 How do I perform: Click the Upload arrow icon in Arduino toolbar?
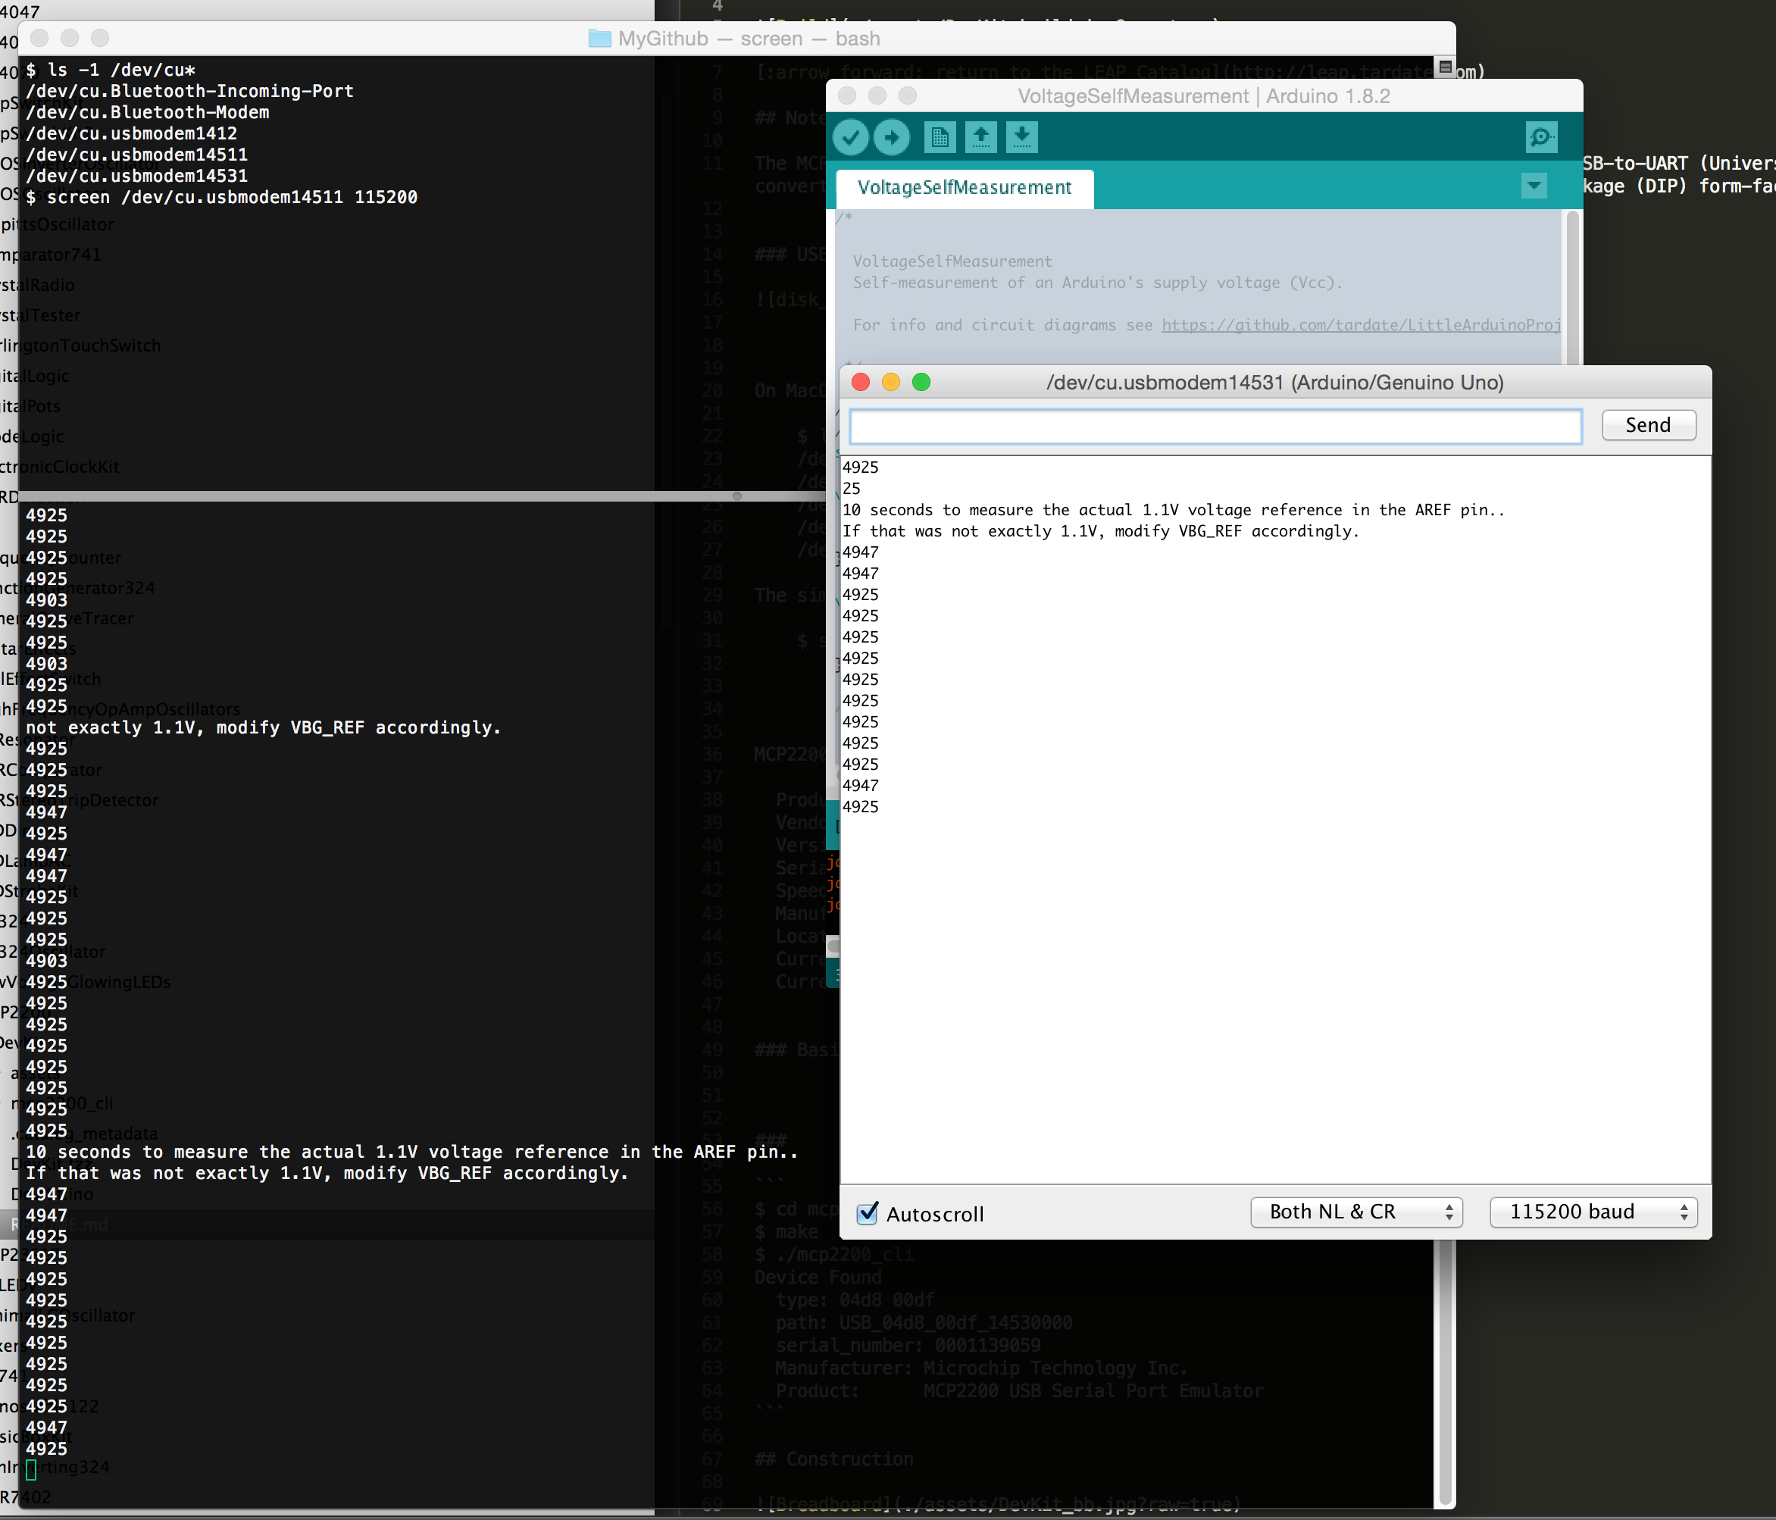tap(892, 137)
